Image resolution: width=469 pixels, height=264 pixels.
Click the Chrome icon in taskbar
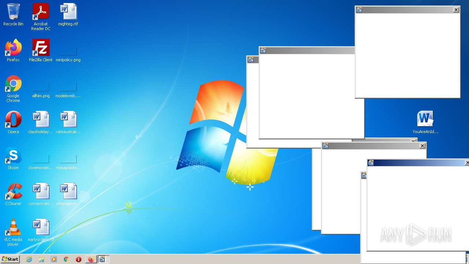coord(66,259)
